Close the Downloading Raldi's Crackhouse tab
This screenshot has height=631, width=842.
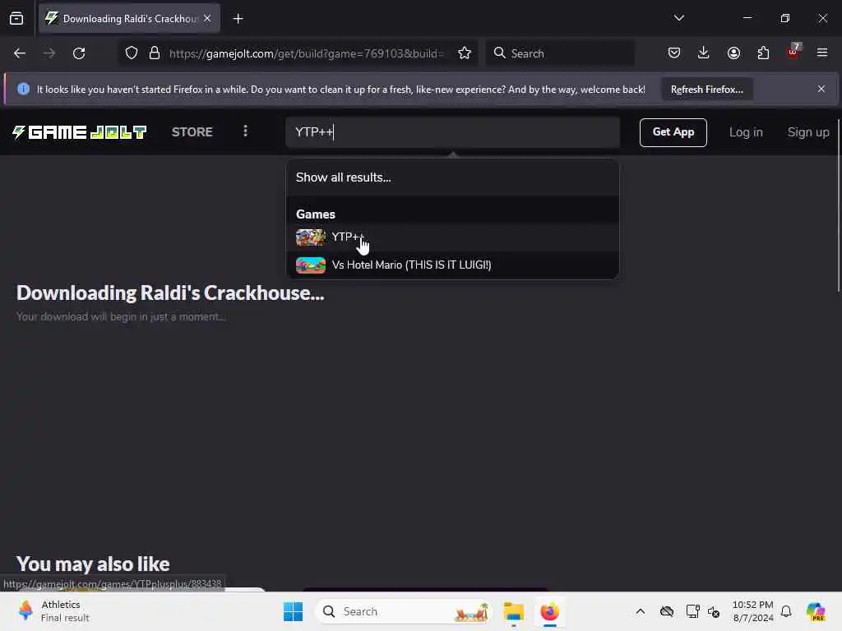click(x=207, y=19)
